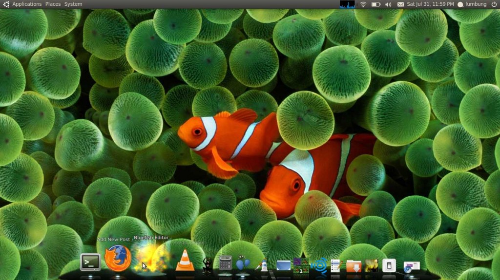Image resolution: width=500 pixels, height=280 pixels.
Task: Open the clock calendar Sat Jul 31
Action: pos(430,4)
